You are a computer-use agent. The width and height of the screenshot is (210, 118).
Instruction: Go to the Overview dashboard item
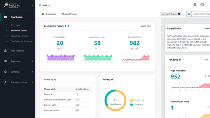[x=15, y=25]
